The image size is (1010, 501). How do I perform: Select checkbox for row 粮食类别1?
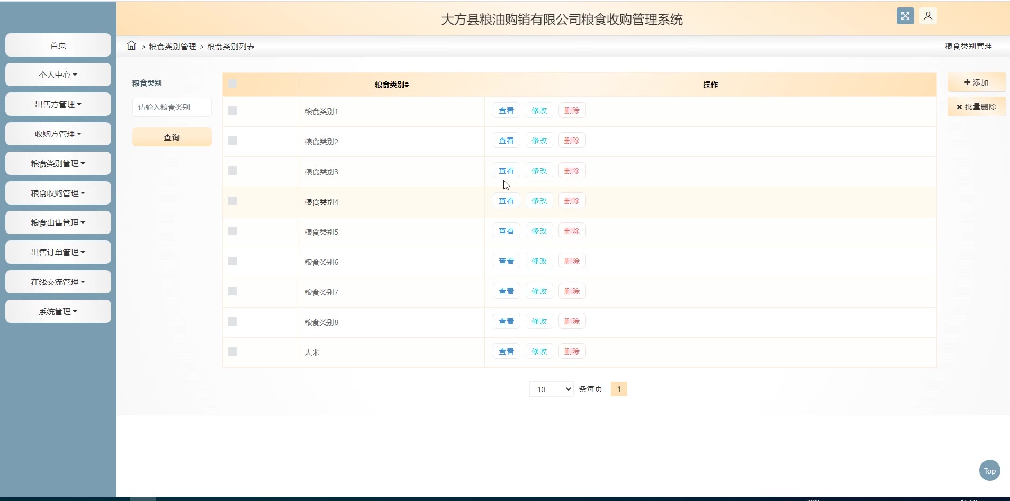(x=232, y=110)
